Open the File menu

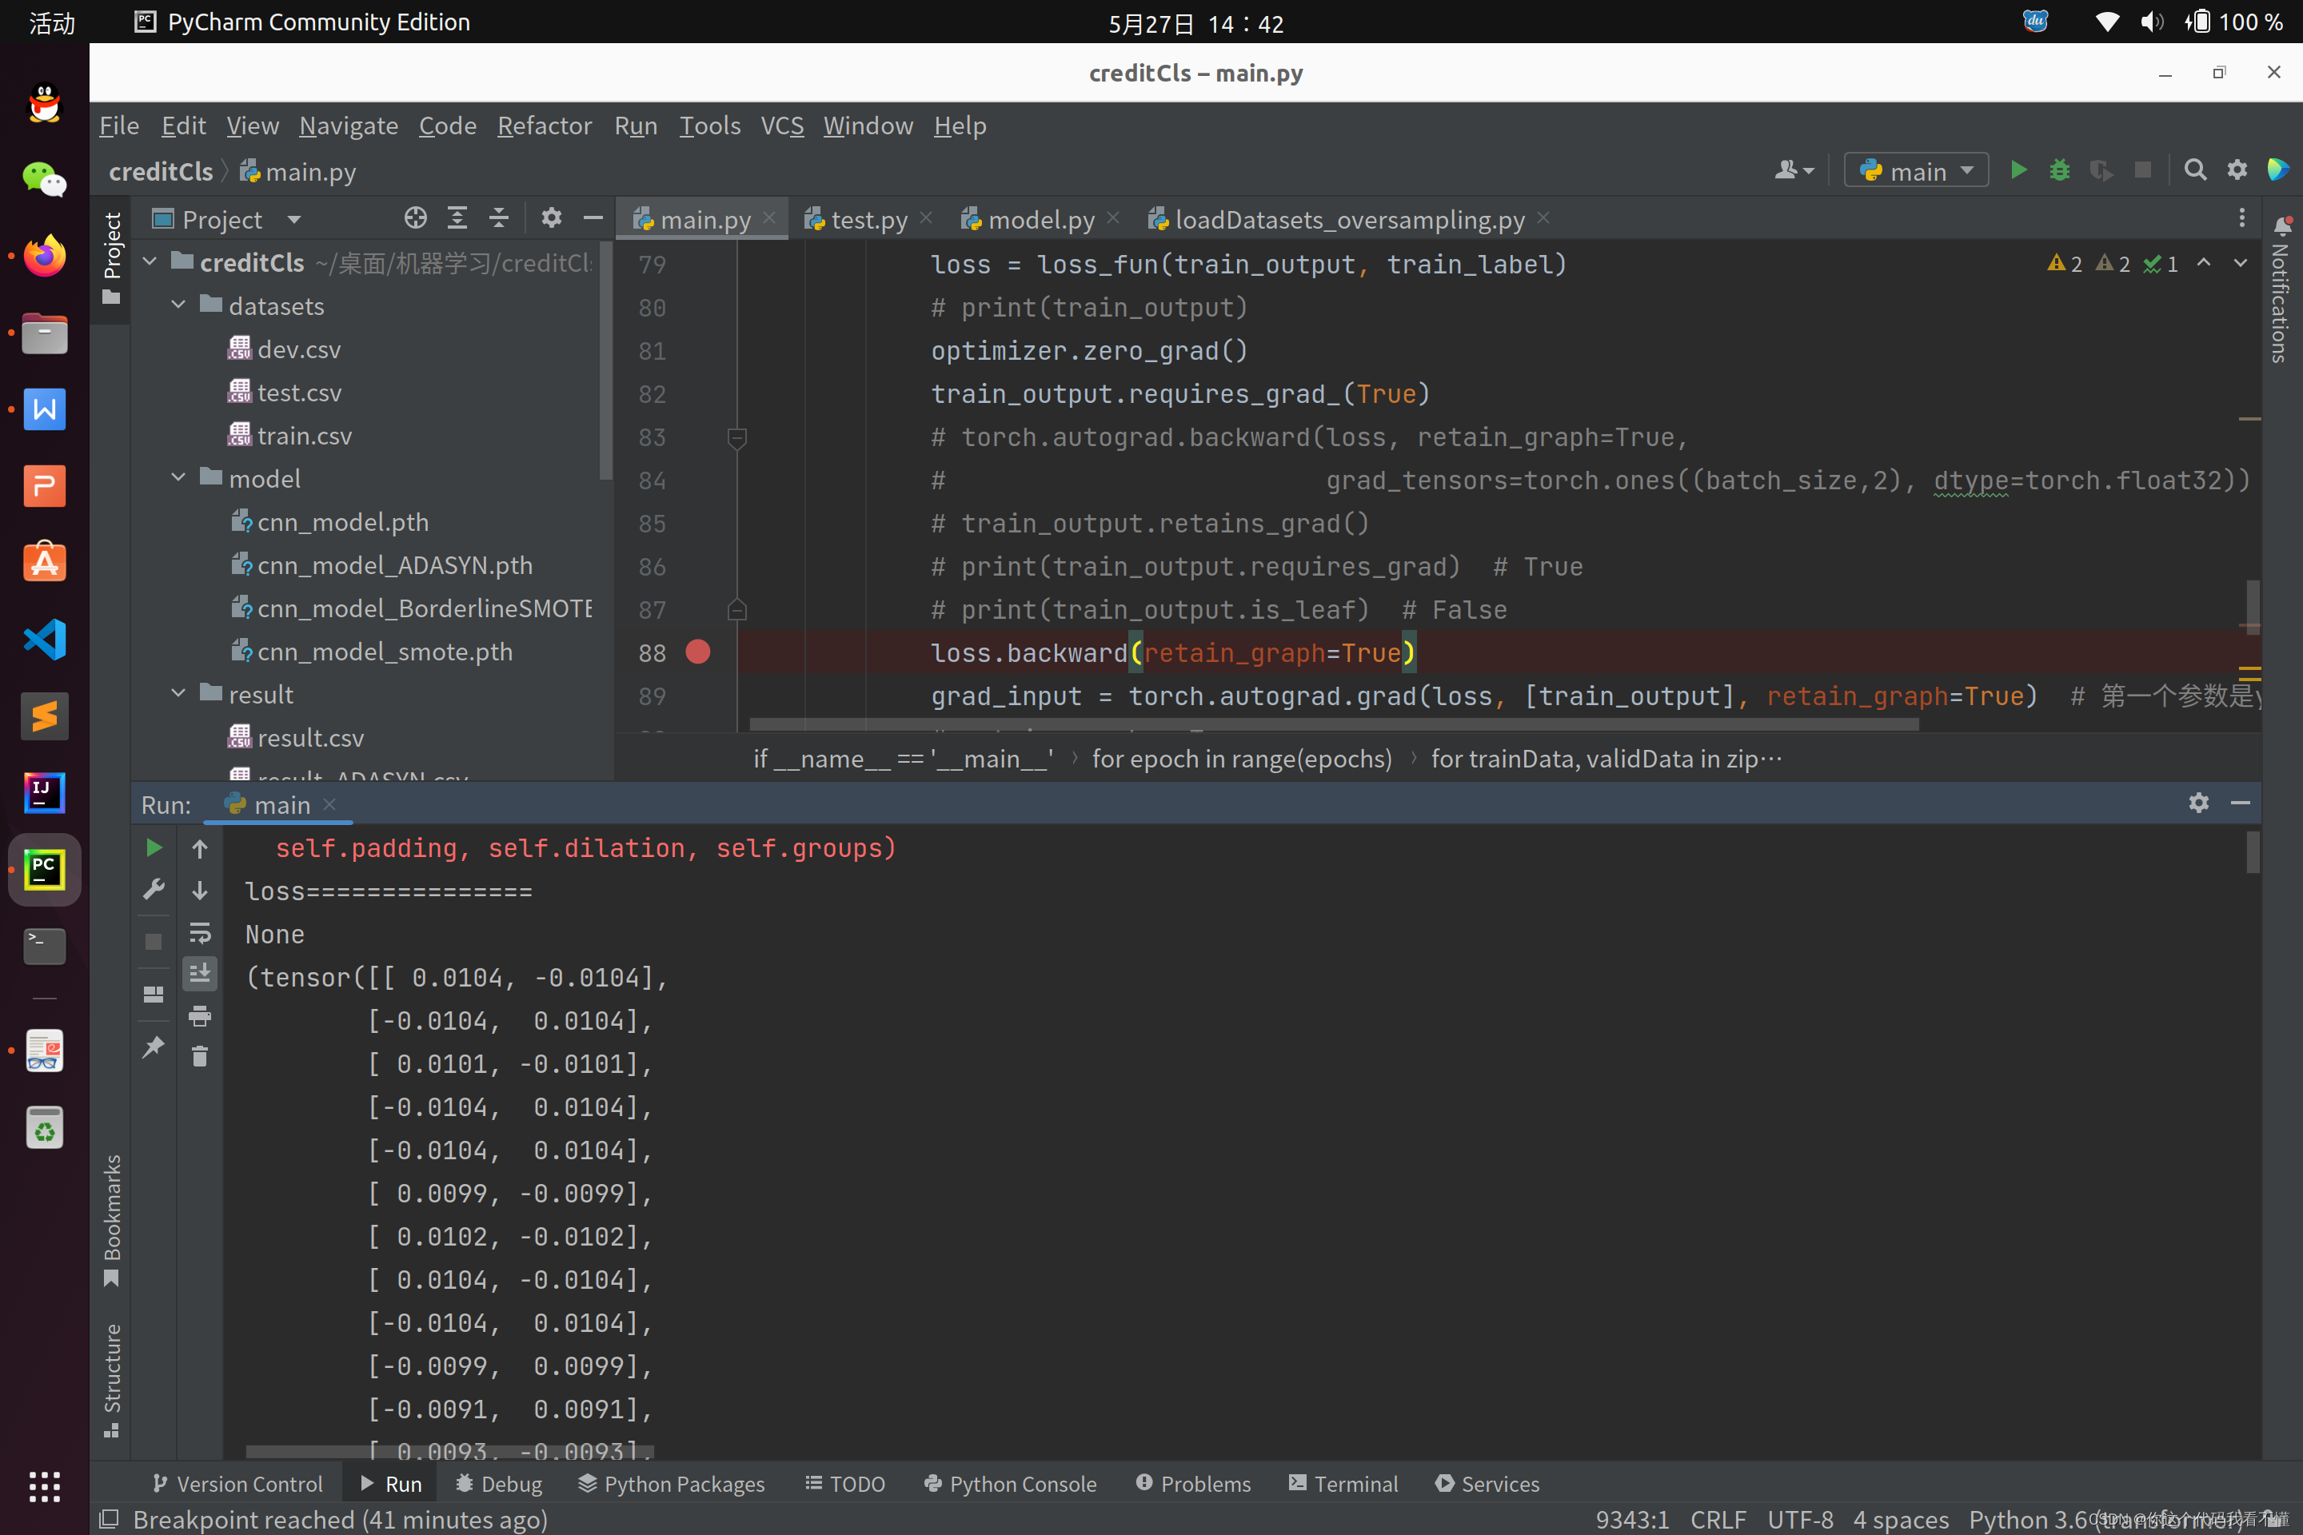pos(119,126)
